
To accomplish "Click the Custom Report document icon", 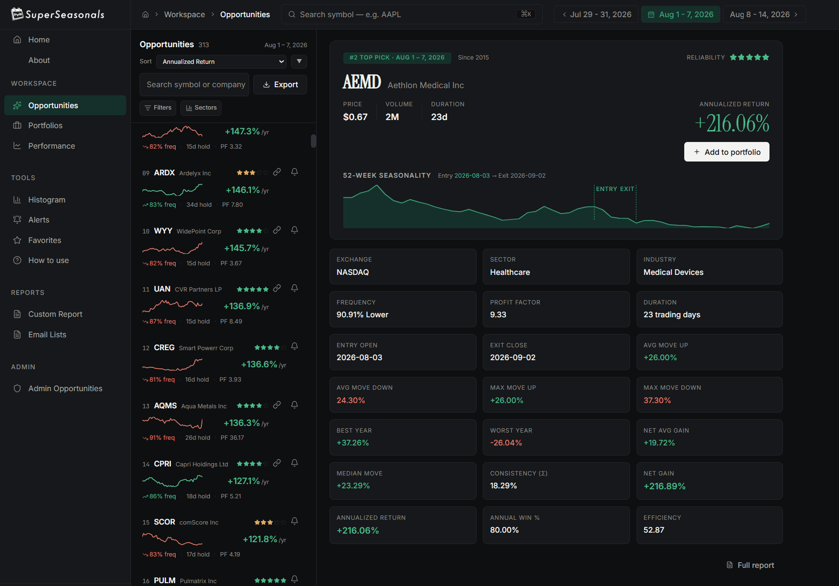I will click(x=17, y=314).
